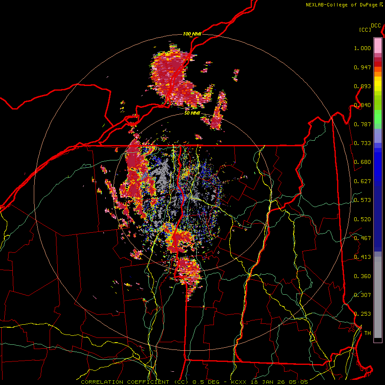The image size is (385, 385).
Task: Select the 0.413 legend value
Action: [x=362, y=257]
